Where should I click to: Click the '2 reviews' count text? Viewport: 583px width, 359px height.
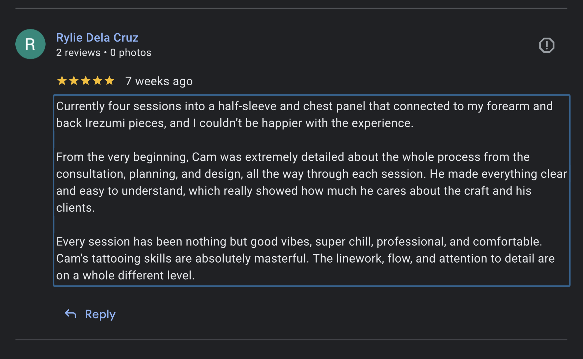coord(78,53)
